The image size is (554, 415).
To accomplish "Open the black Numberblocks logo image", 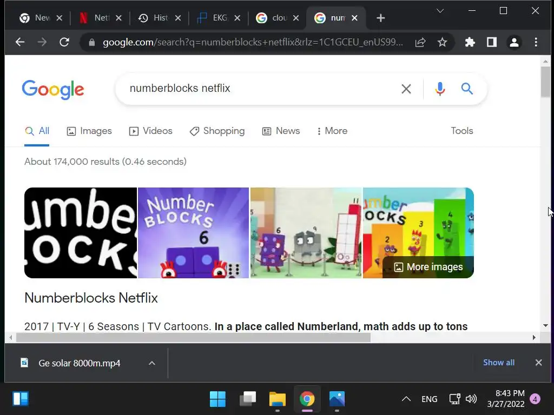I will (x=81, y=233).
